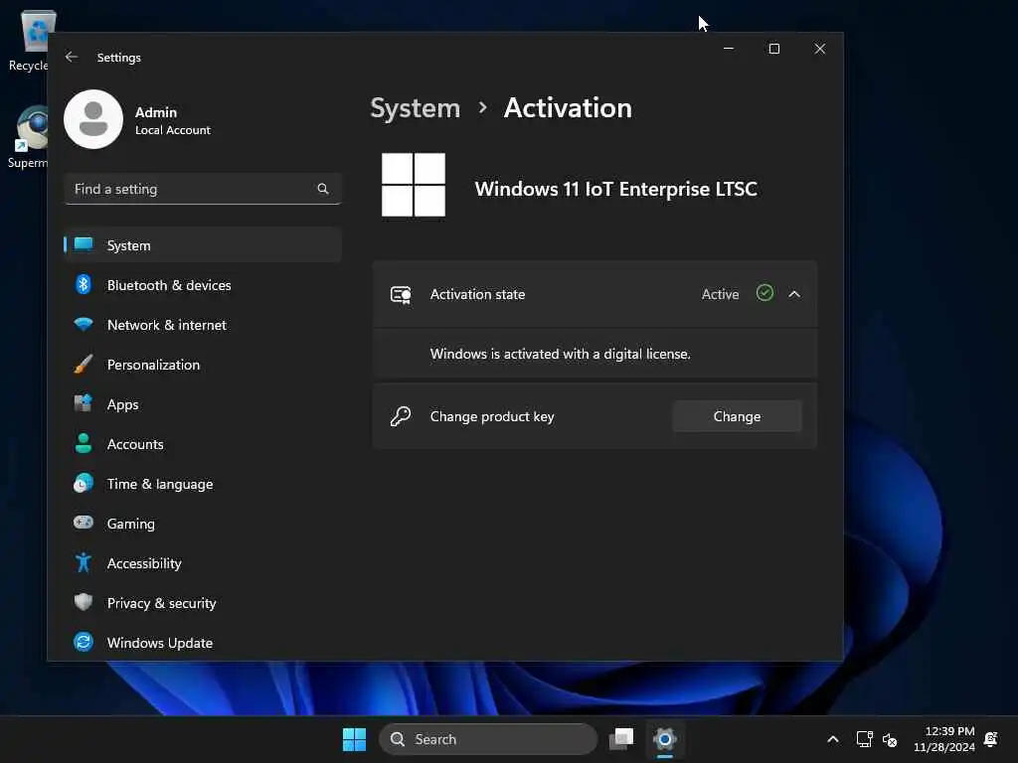Open Accounts settings
Viewport: 1018px width, 763px height.
203,444
